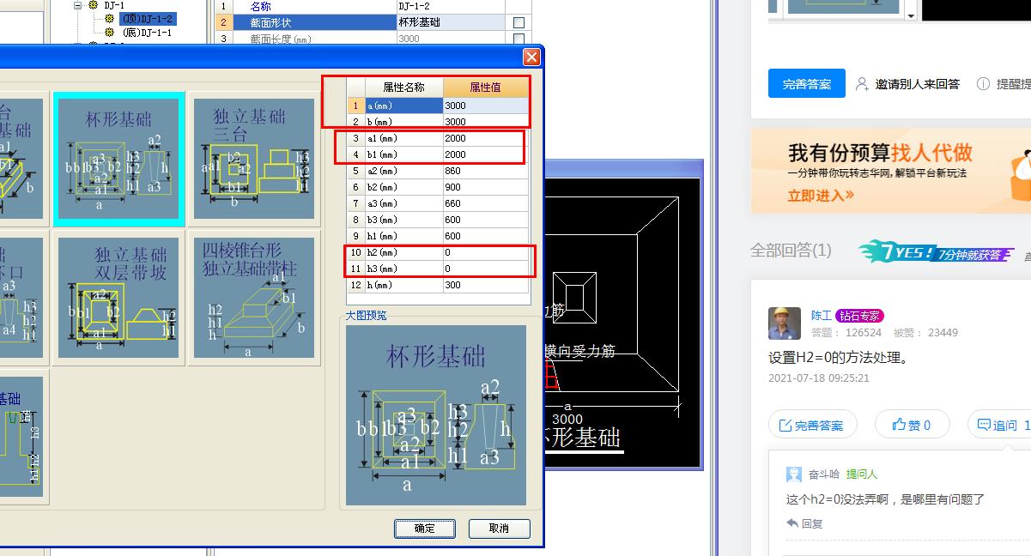This screenshot has width=1031, height=556.
Task: Click the 属性值 column header
Action: 486,88
